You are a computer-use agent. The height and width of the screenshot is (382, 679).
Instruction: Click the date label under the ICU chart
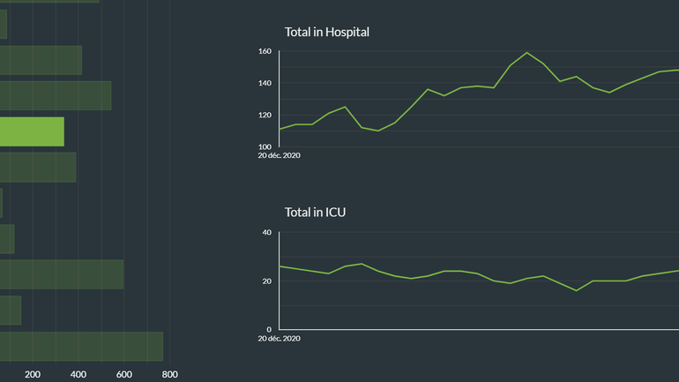[280, 338]
